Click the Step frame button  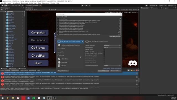point(90,6)
